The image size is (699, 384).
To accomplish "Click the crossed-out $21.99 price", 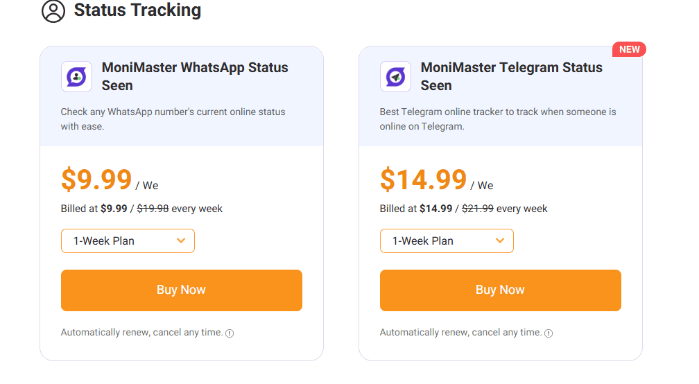I will 478,209.
